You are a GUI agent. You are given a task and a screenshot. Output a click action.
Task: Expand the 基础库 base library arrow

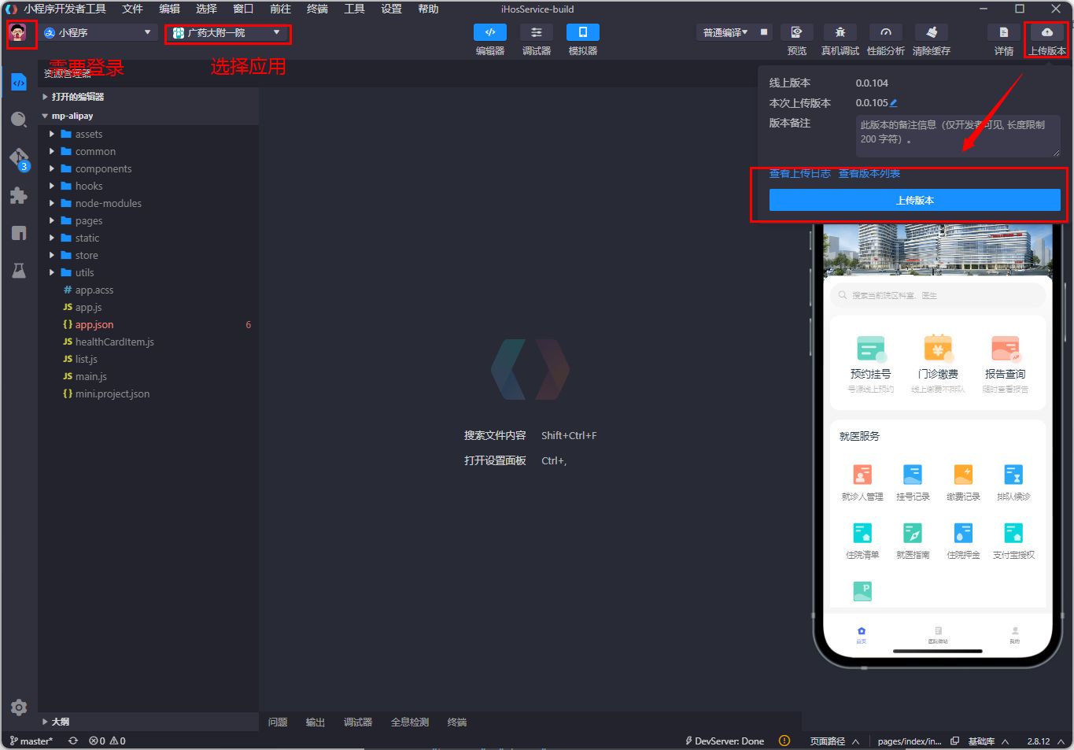coord(1006,741)
